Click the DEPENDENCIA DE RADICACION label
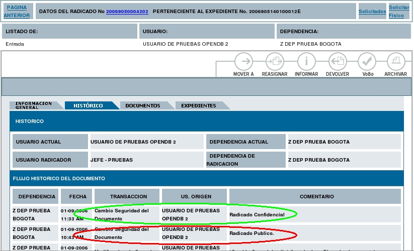Screen dimensions: 414x251 [246, 160]
